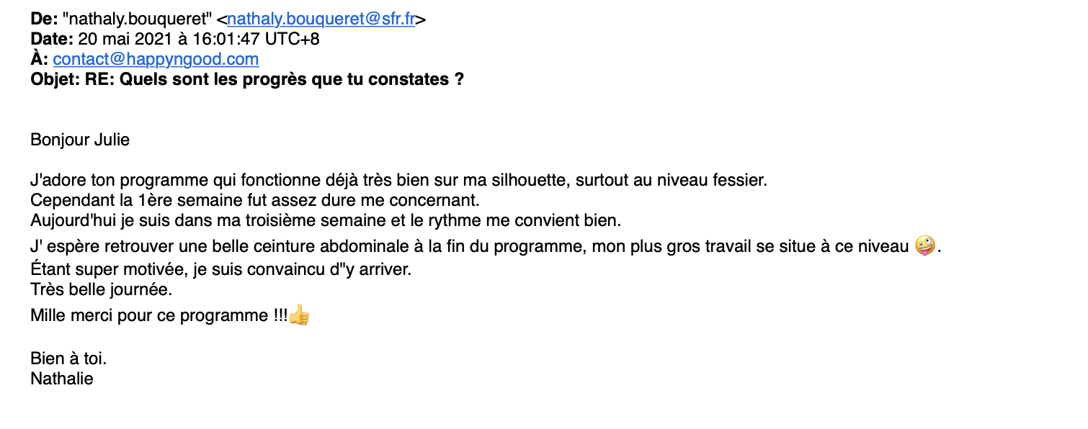
Task: Click the sentence starting "J'adore ton programme"
Action: click(398, 179)
